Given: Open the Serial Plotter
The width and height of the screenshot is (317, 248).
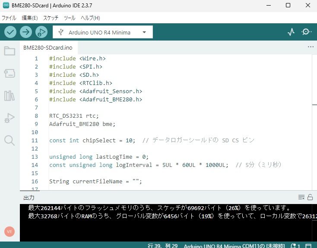Looking at the screenshot, I should click(x=291, y=32).
